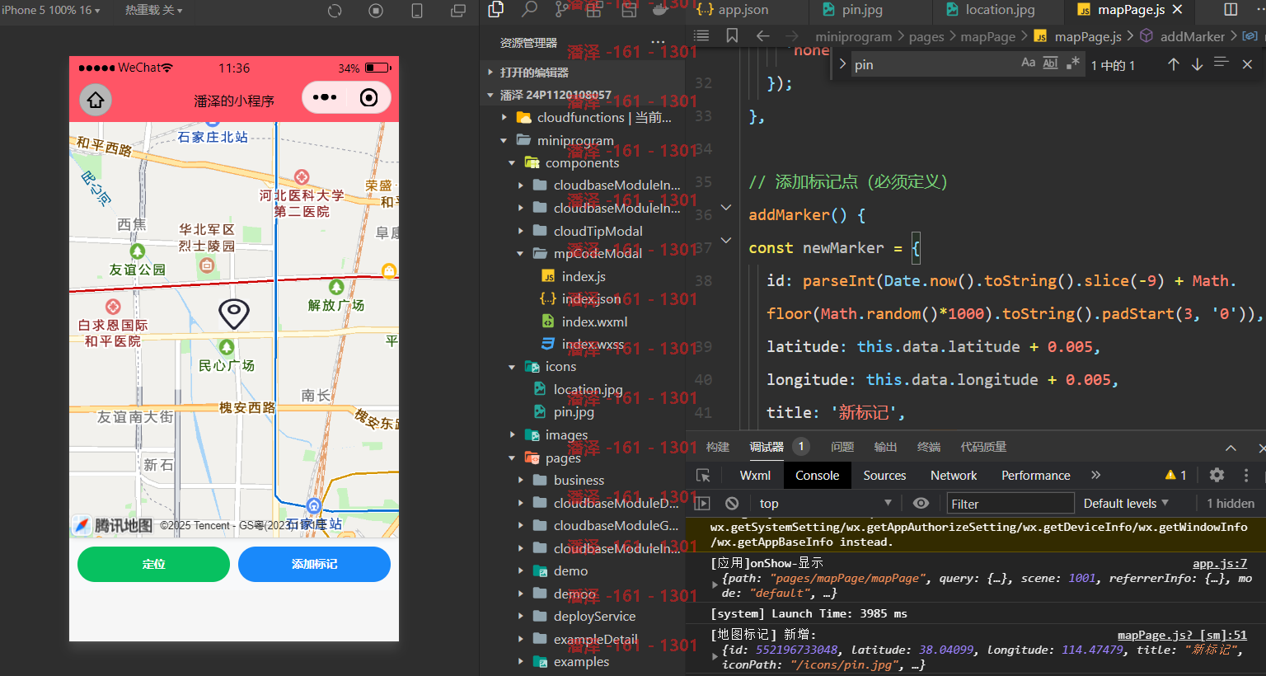Open mapPage.js? [sm]:51 source link
This screenshot has height=676, width=1266.
pos(1182,635)
